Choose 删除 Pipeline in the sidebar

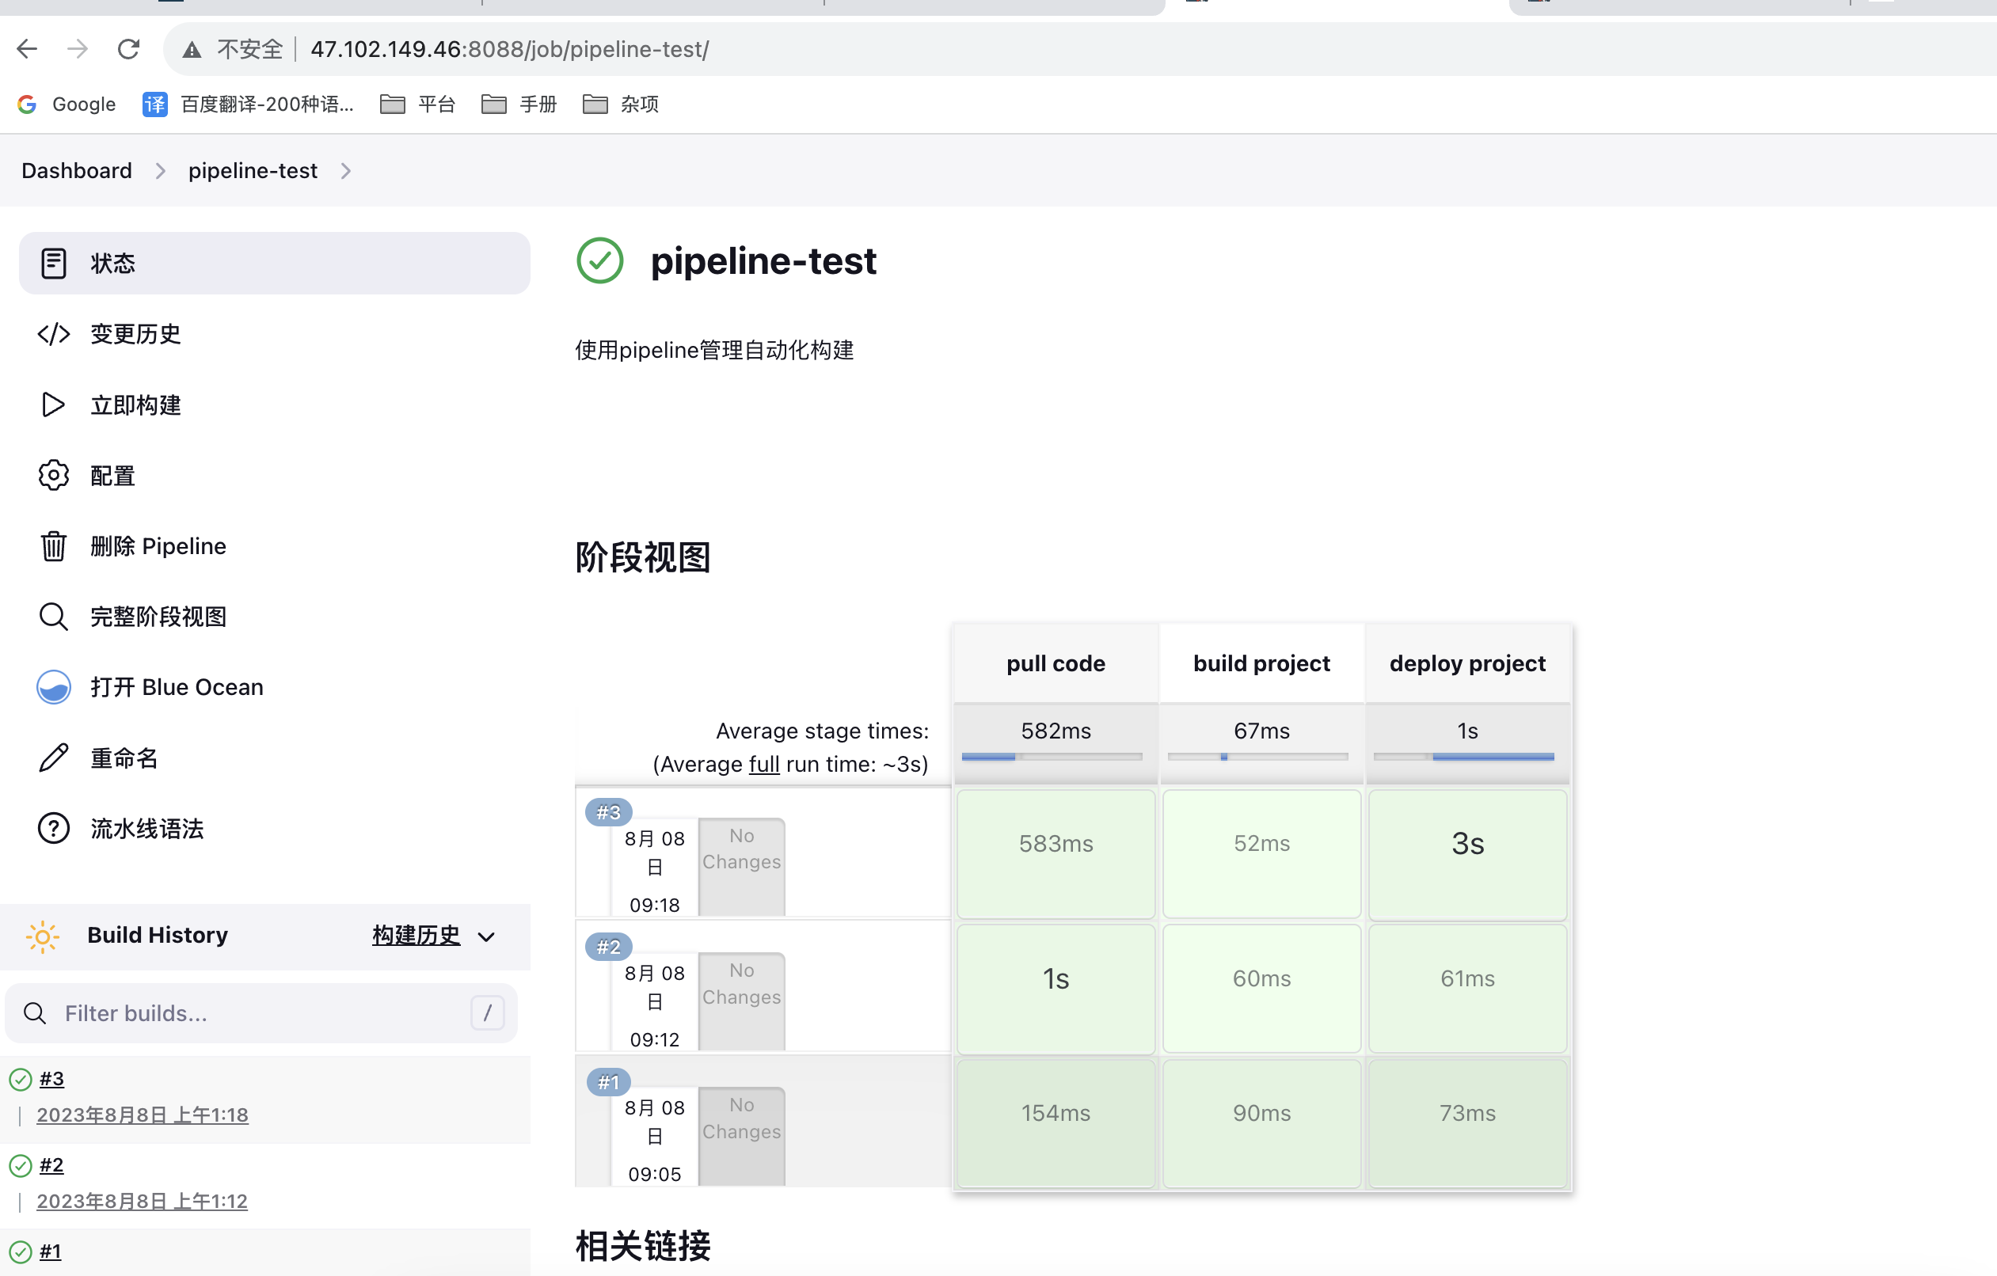(x=275, y=546)
